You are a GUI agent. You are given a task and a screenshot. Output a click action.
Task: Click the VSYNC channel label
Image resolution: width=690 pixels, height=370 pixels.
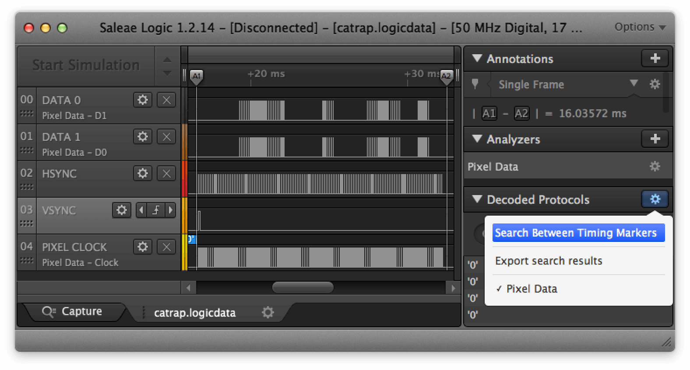(x=59, y=210)
